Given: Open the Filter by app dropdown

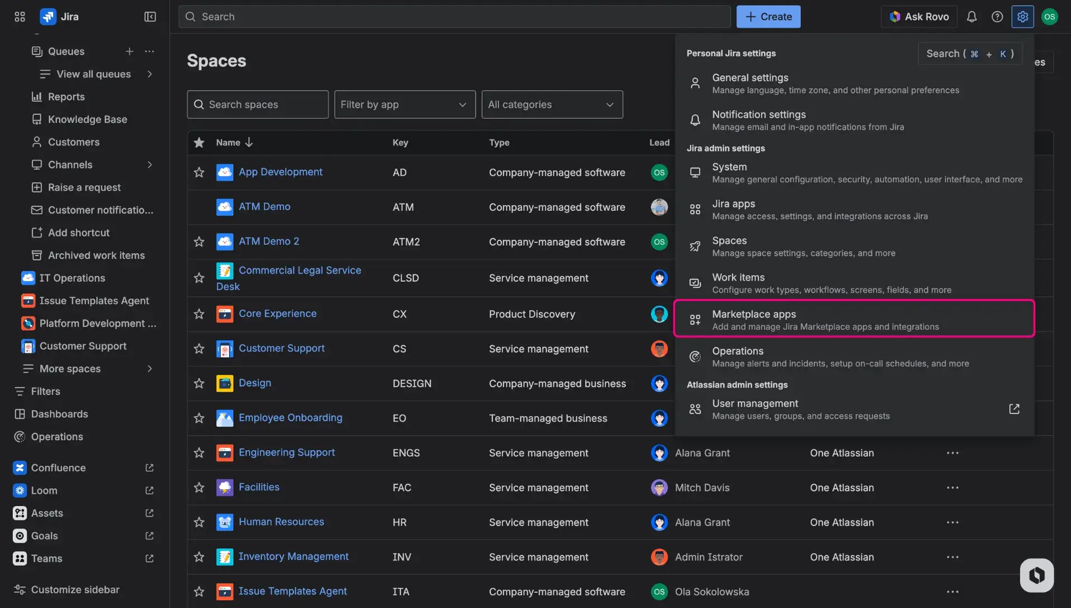Looking at the screenshot, I should coord(404,104).
